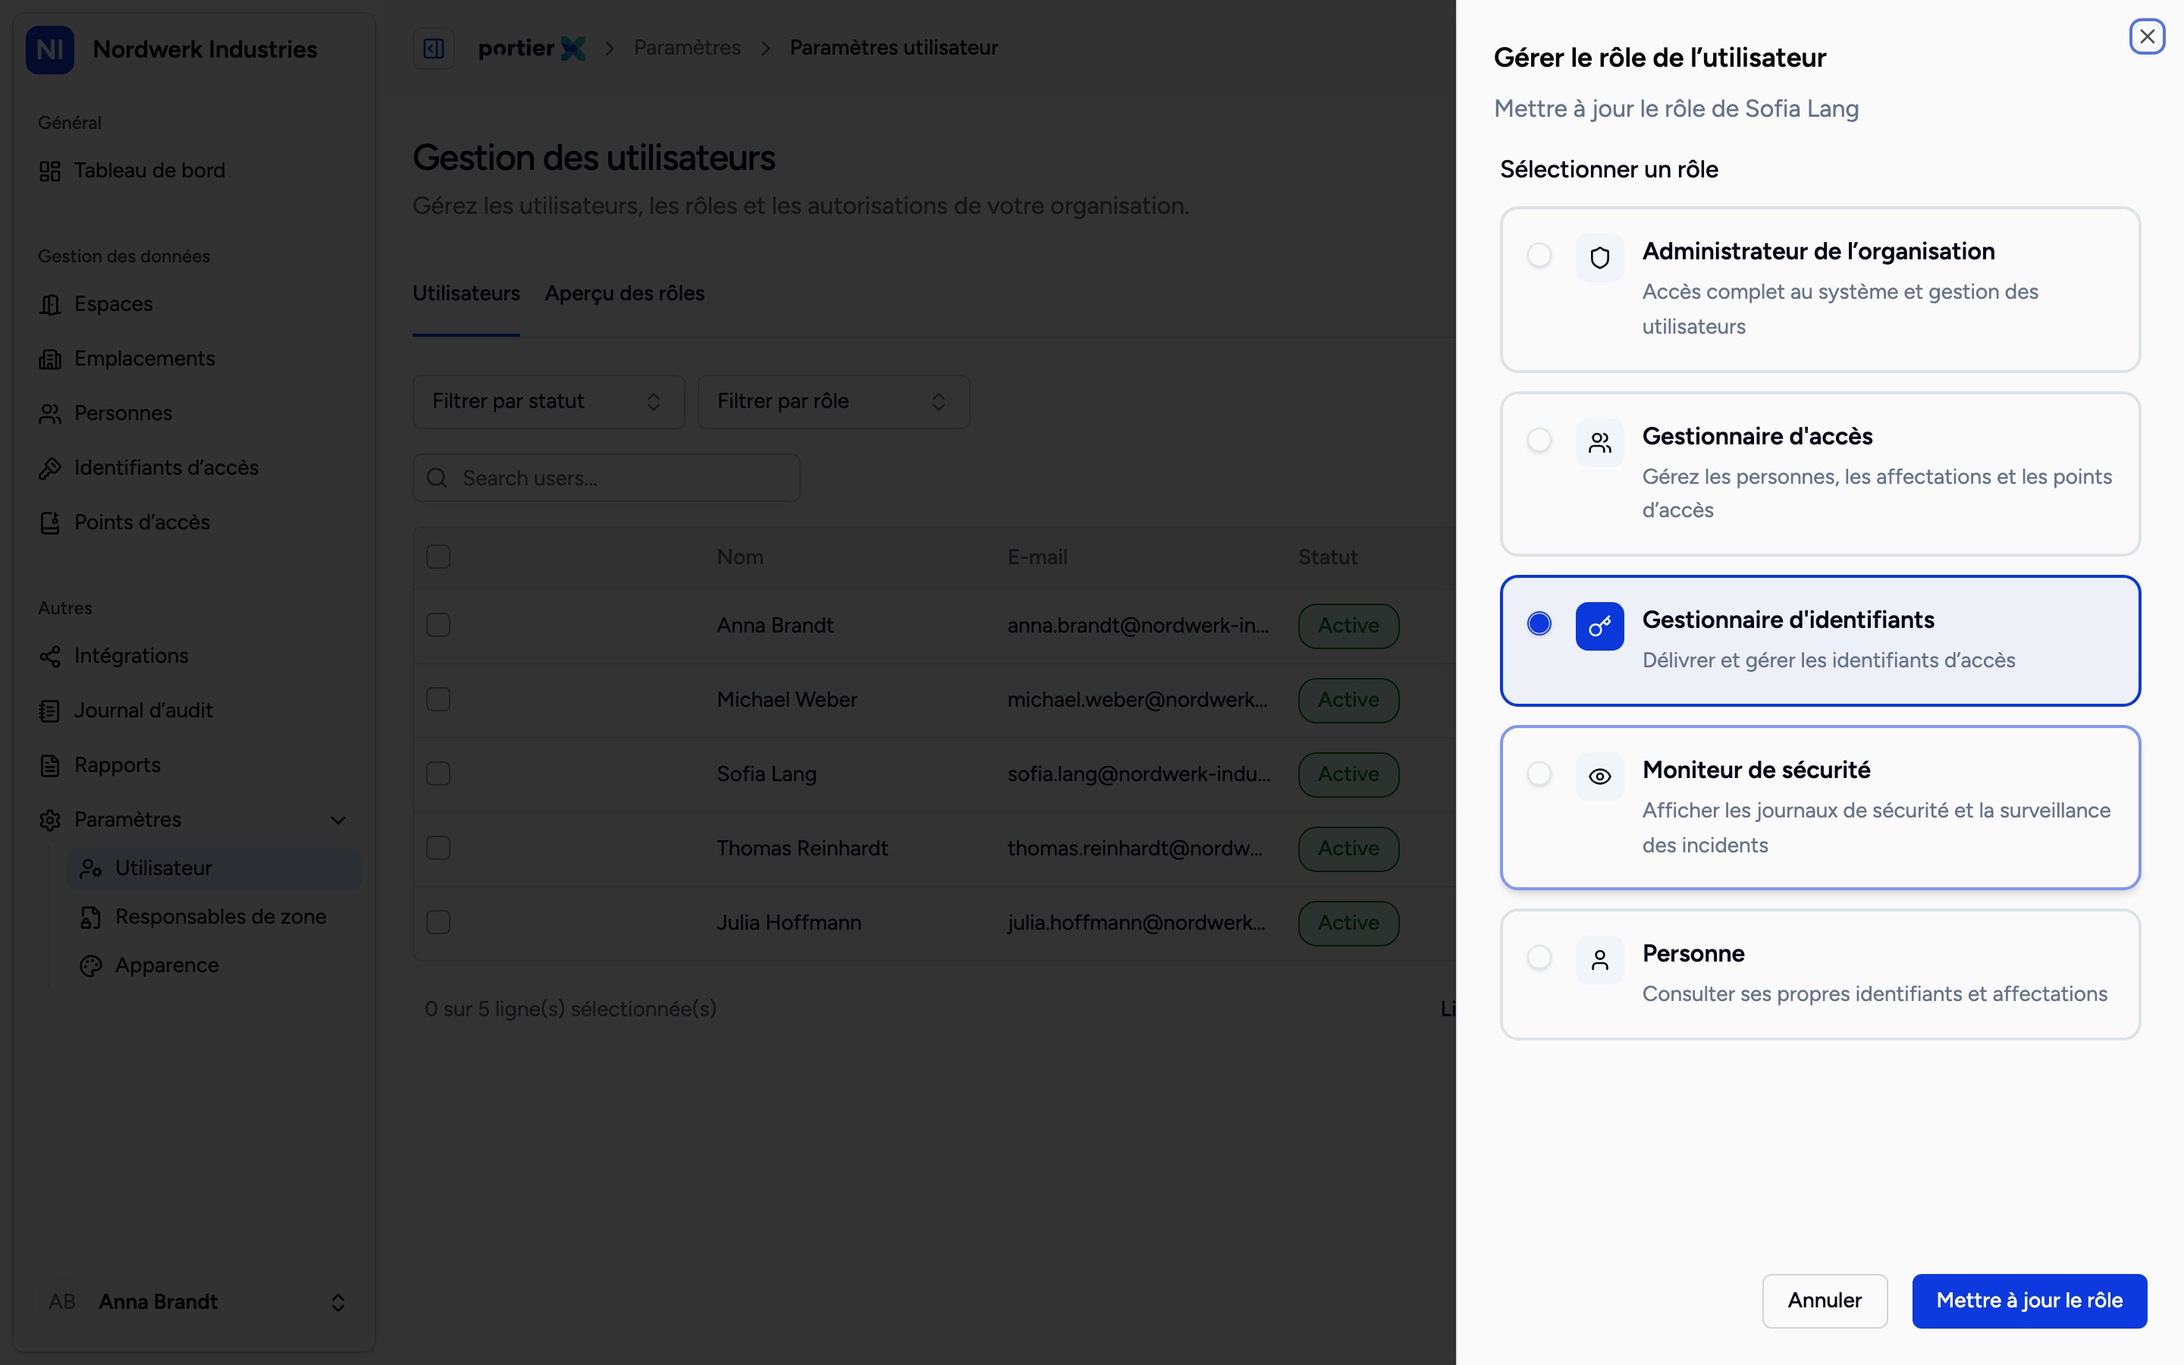Open Journal d'audit in sidebar
The height and width of the screenshot is (1365, 2184).
coord(194,711)
